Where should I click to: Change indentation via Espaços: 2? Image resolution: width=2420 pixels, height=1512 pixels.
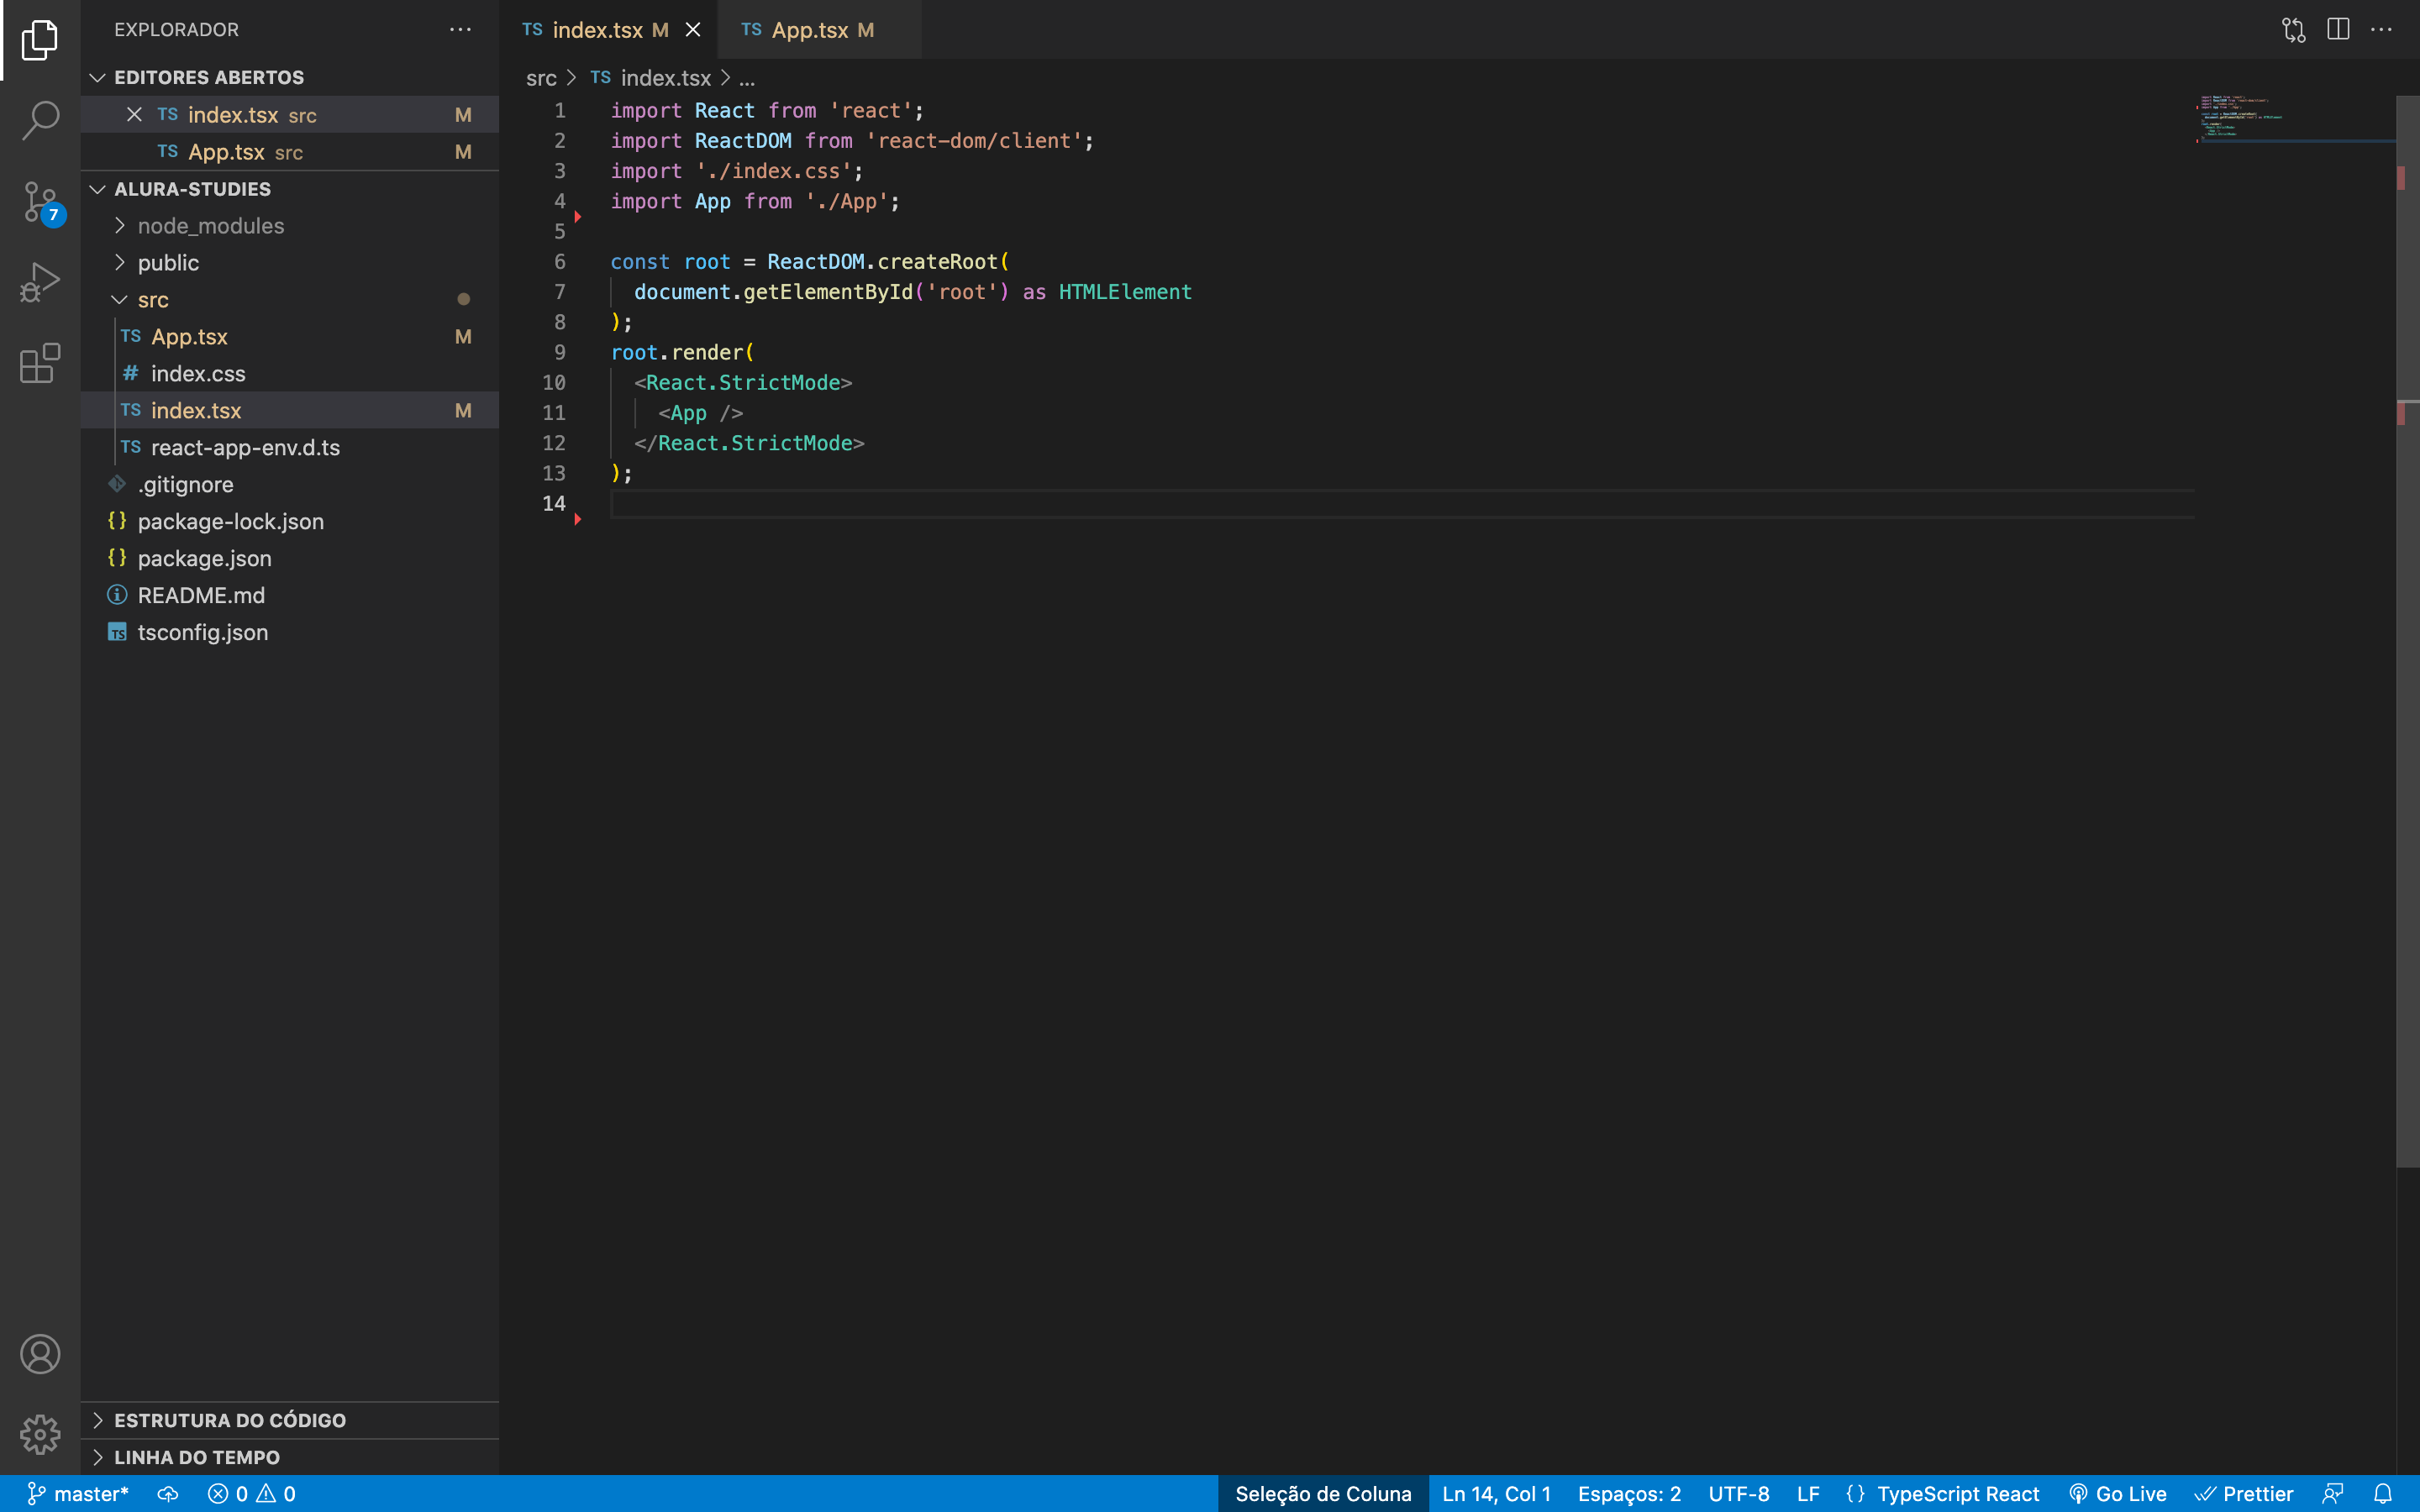(1629, 1494)
